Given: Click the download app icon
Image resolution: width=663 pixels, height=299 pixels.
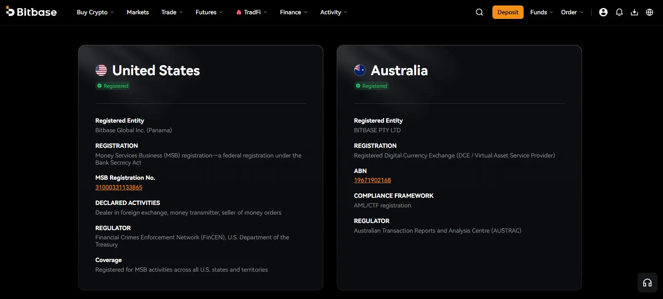Looking at the screenshot, I should (x=634, y=12).
